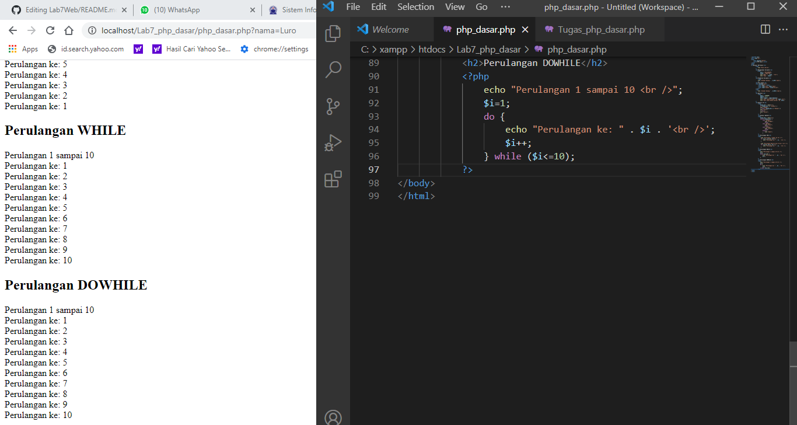Viewport: 797px width, 425px height.
Task: Click the Chrome address bar URL
Action: [198, 30]
